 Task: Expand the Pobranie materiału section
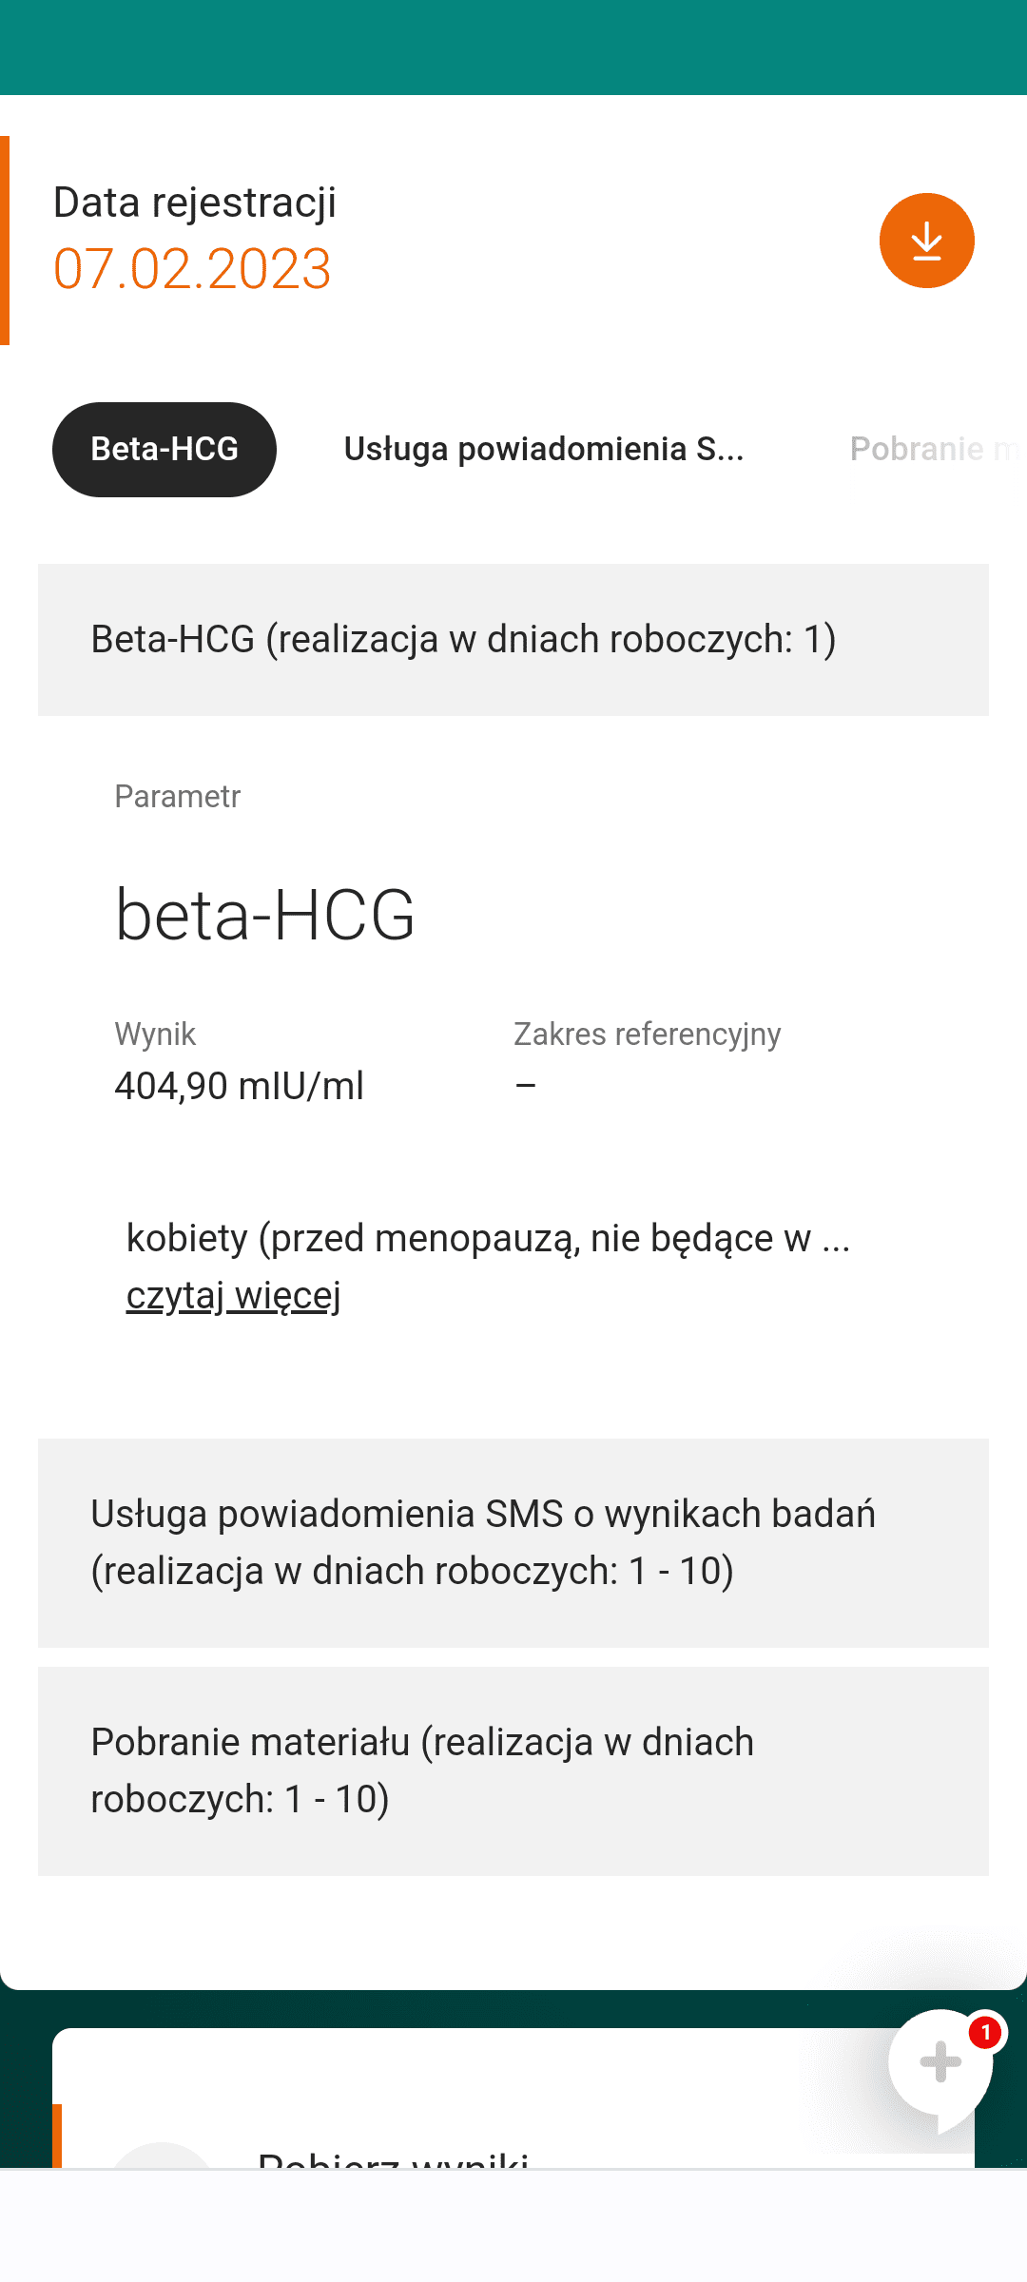[513, 1770]
